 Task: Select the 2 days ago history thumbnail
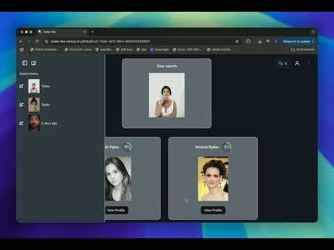point(34,123)
